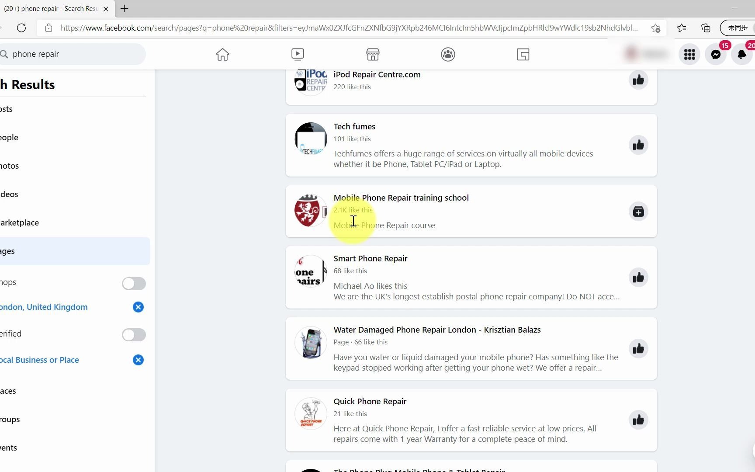Image resolution: width=755 pixels, height=472 pixels.
Task: Open Mobile Phone Repair training school picture
Action: (311, 210)
